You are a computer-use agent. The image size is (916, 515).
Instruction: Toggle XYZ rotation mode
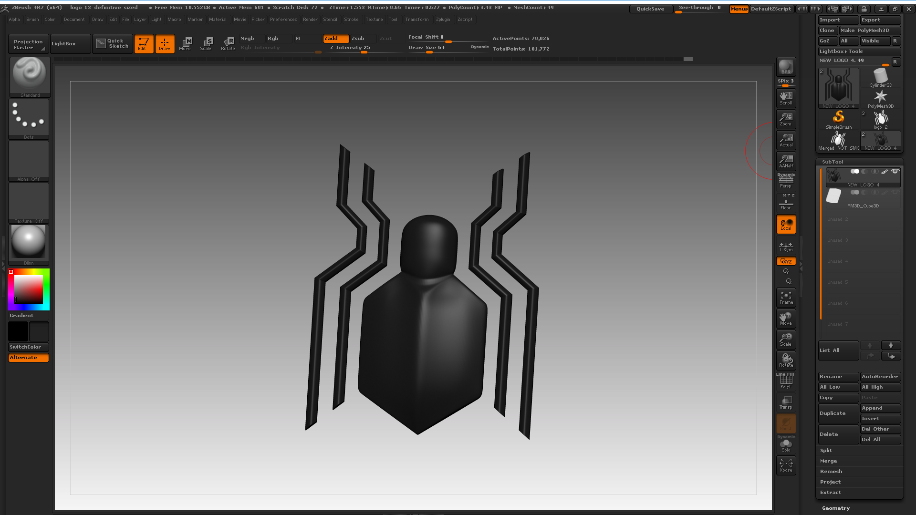tap(786, 261)
